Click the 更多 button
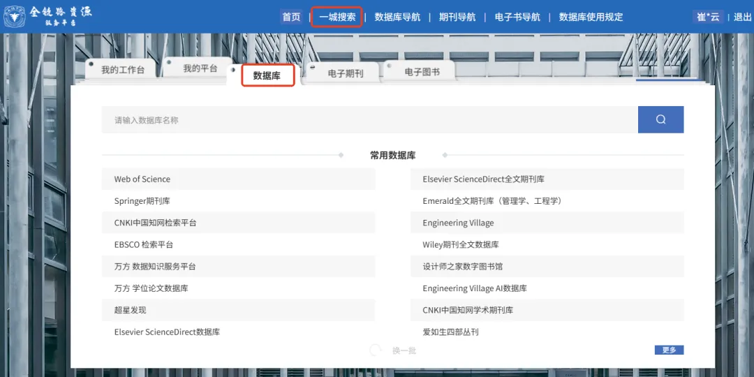This screenshot has width=754, height=377. click(x=669, y=350)
